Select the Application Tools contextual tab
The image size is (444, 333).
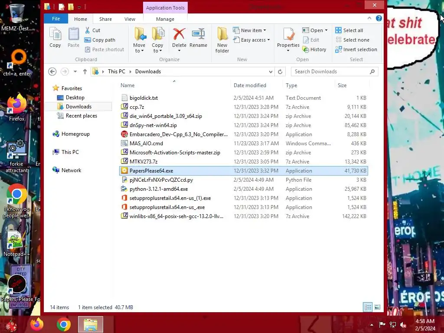(165, 8)
